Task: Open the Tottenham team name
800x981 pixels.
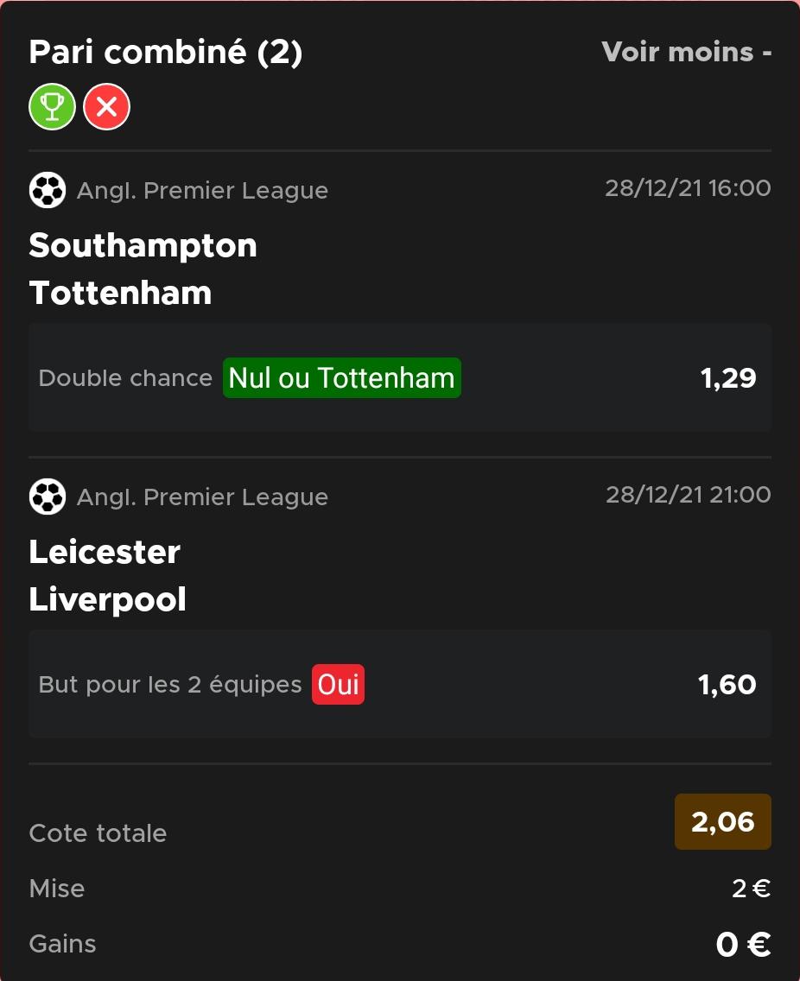Action: pyautogui.click(x=121, y=293)
